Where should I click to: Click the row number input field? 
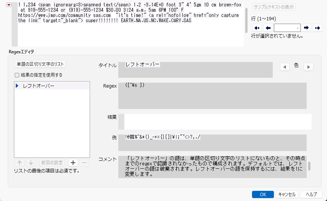[x=287, y=28]
